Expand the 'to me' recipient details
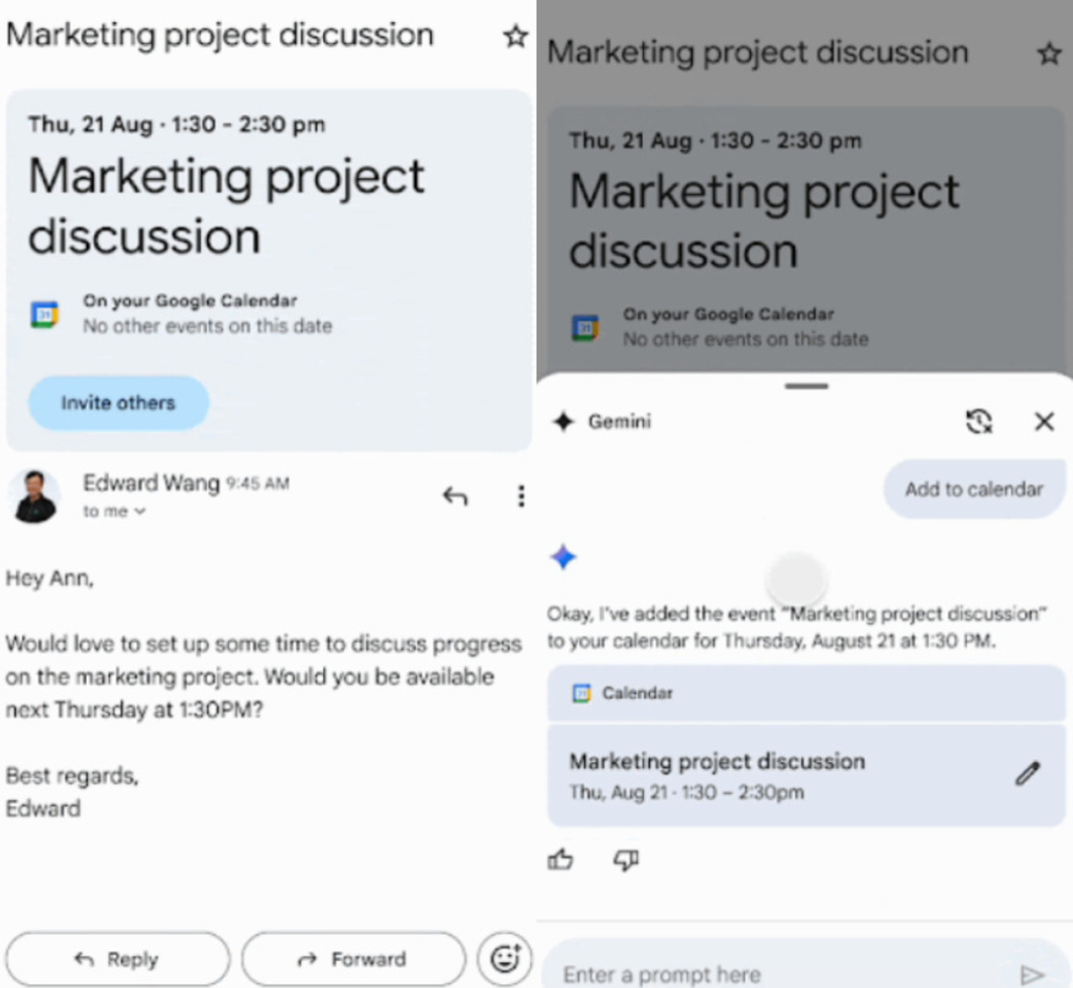Image resolution: width=1073 pixels, height=988 pixels. [114, 511]
